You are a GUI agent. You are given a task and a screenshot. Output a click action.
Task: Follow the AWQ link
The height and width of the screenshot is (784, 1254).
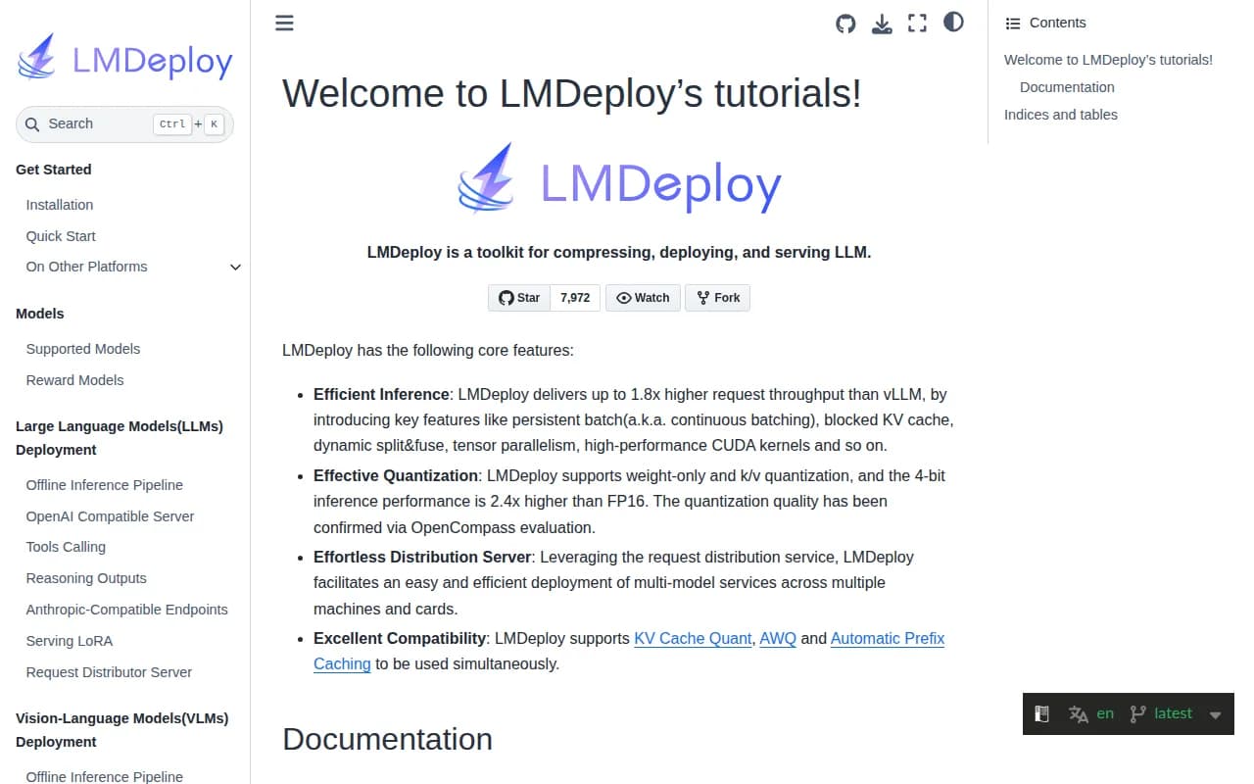[x=778, y=638]
